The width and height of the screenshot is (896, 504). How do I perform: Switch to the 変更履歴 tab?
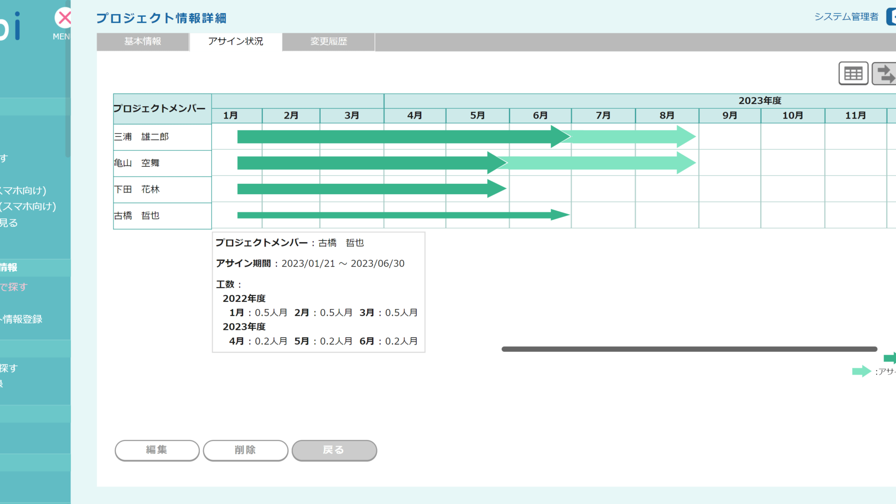point(329,42)
